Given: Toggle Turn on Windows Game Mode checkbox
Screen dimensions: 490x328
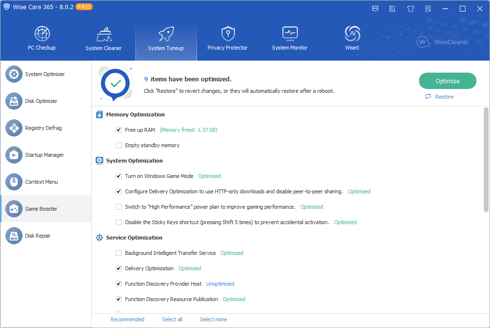Looking at the screenshot, I should 119,176.
